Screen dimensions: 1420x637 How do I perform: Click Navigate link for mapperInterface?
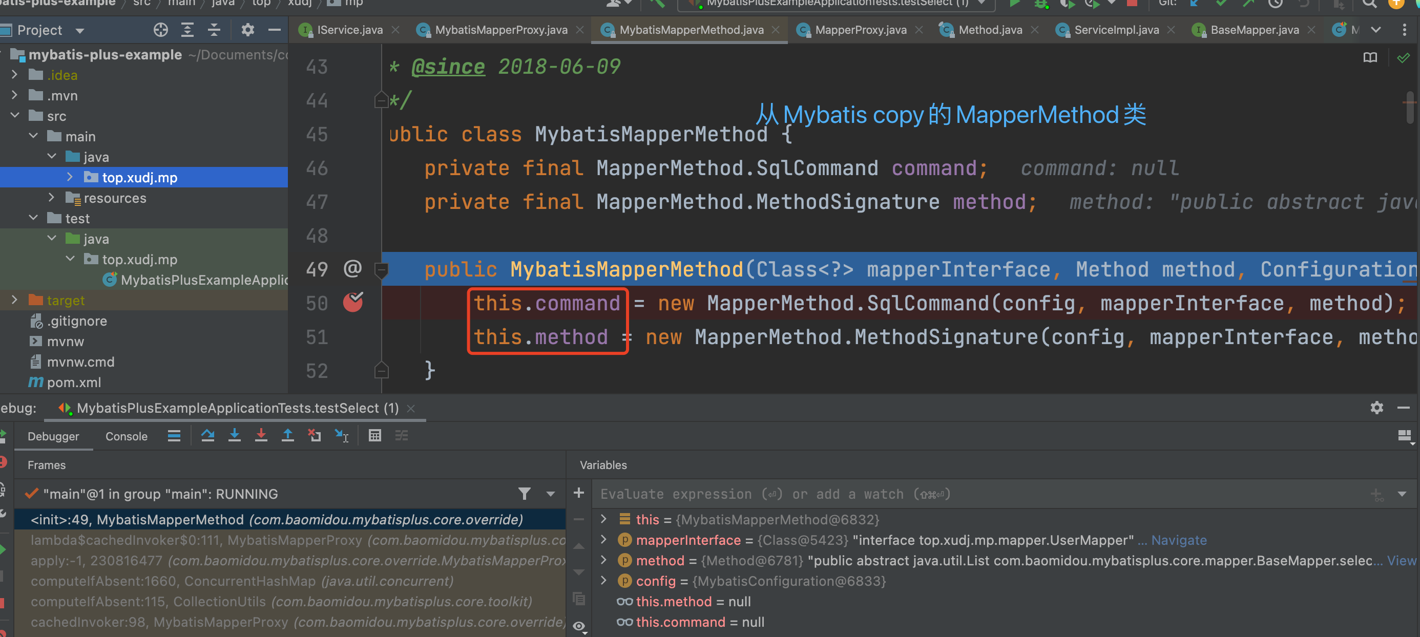[x=1179, y=540]
